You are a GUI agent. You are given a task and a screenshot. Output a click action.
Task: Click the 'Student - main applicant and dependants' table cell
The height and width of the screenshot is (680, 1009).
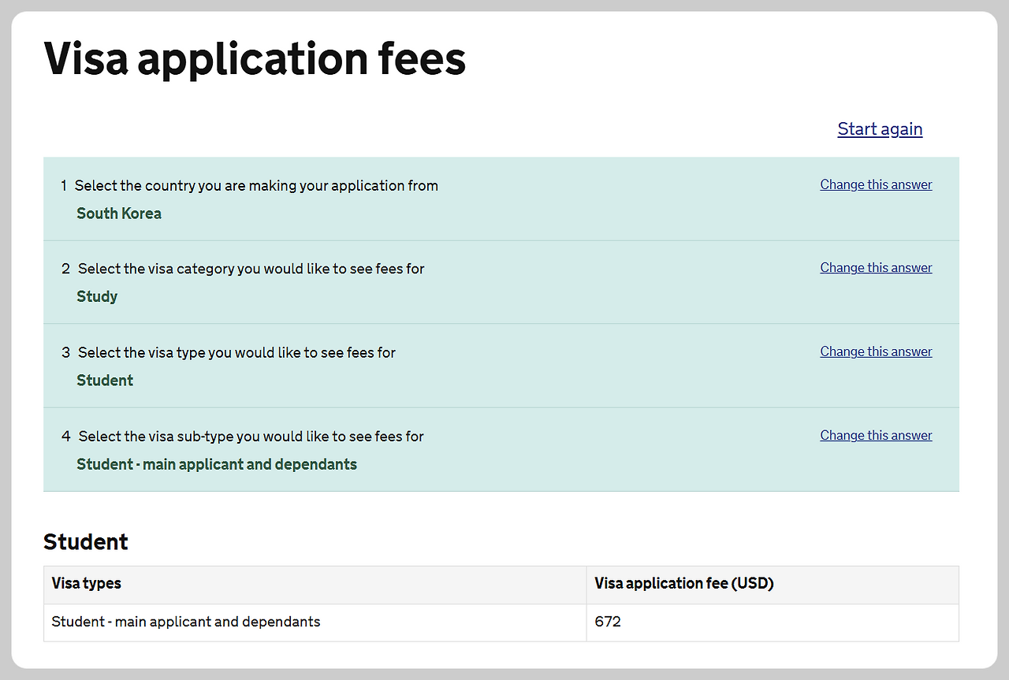point(315,622)
